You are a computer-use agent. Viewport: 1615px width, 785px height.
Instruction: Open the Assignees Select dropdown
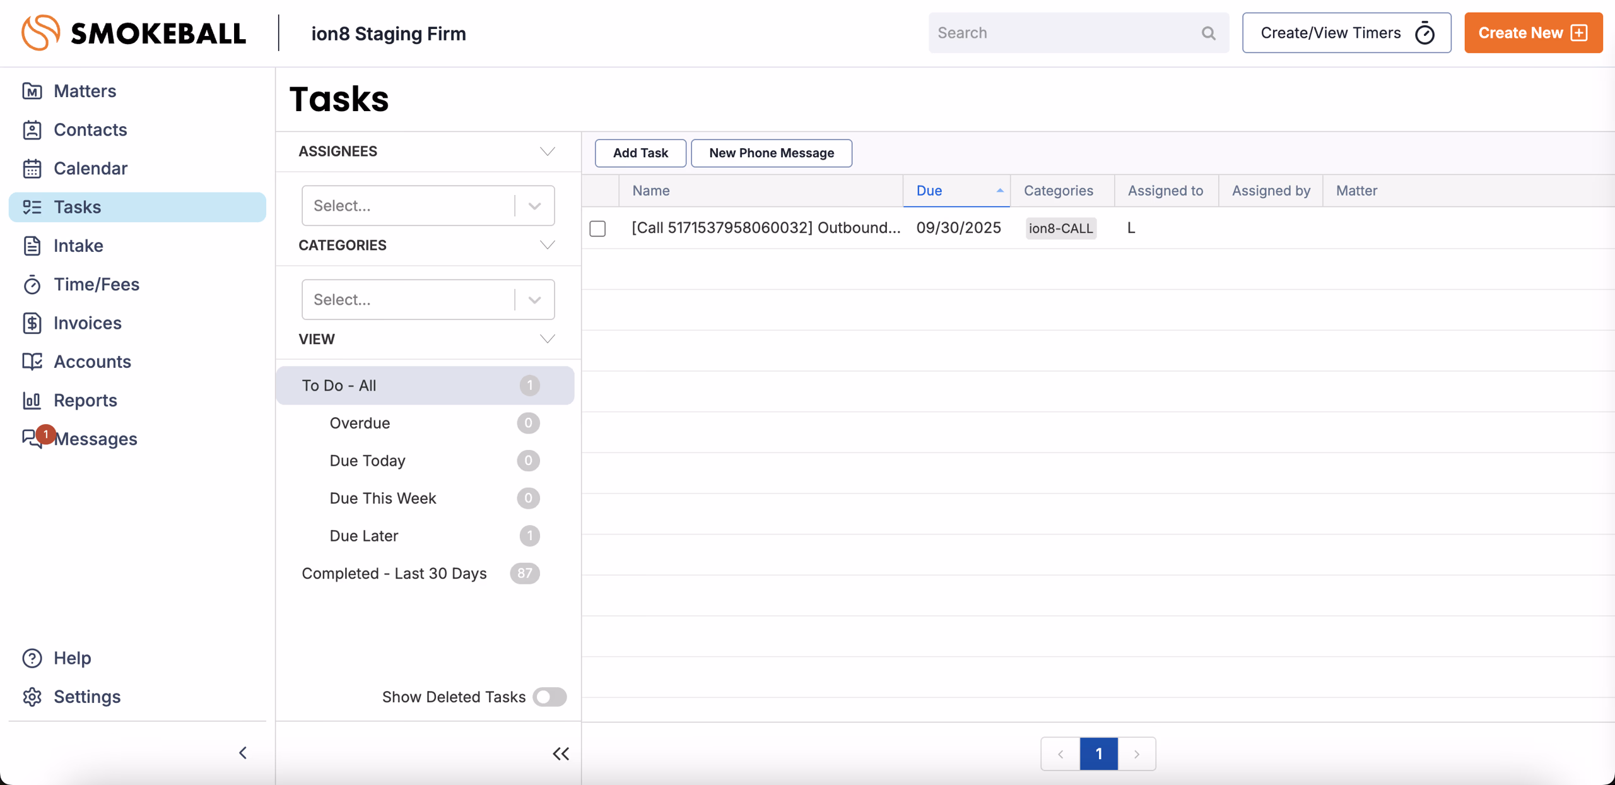point(428,206)
